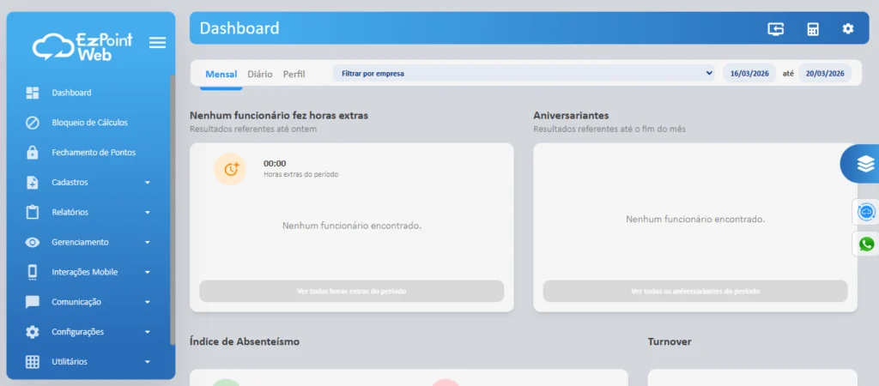879x386 pixels.
Task: Open the WhatsApp chat widget
Action: [866, 244]
